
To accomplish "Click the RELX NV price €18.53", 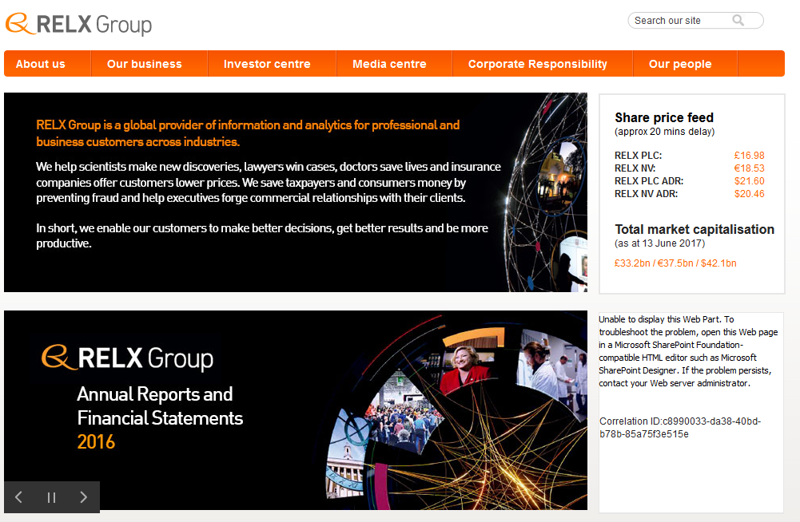I will [x=749, y=168].
